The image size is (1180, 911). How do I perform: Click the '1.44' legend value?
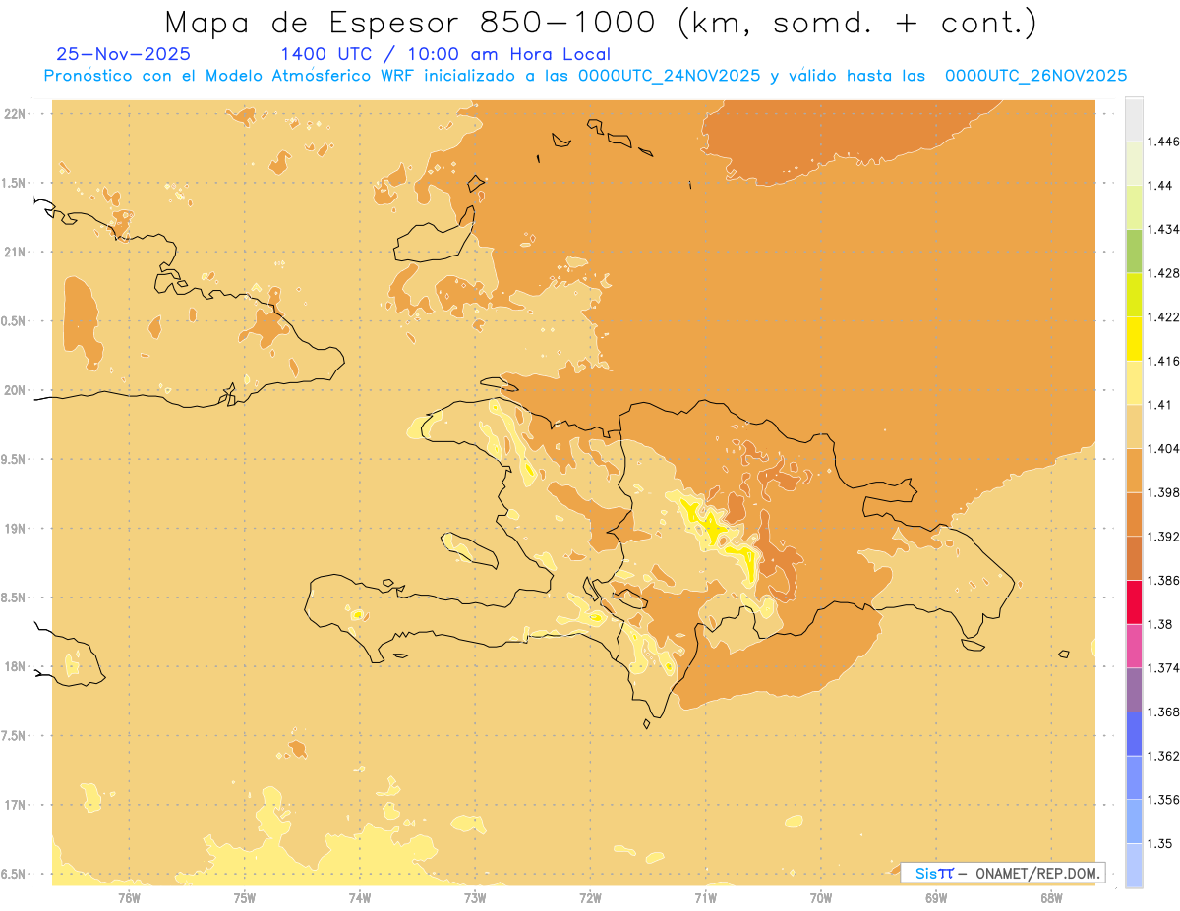(1160, 186)
